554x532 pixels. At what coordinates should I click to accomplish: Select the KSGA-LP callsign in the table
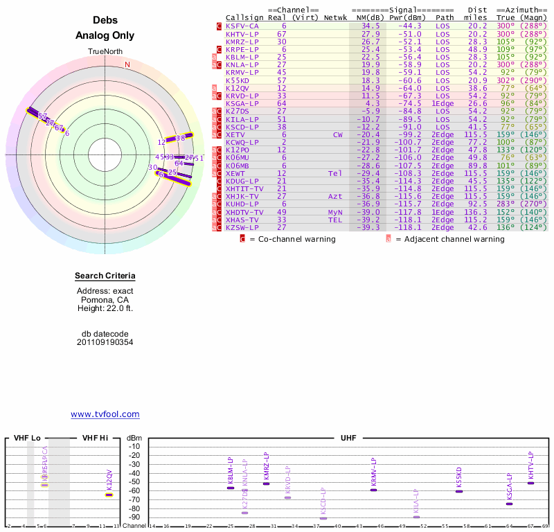coord(242,103)
